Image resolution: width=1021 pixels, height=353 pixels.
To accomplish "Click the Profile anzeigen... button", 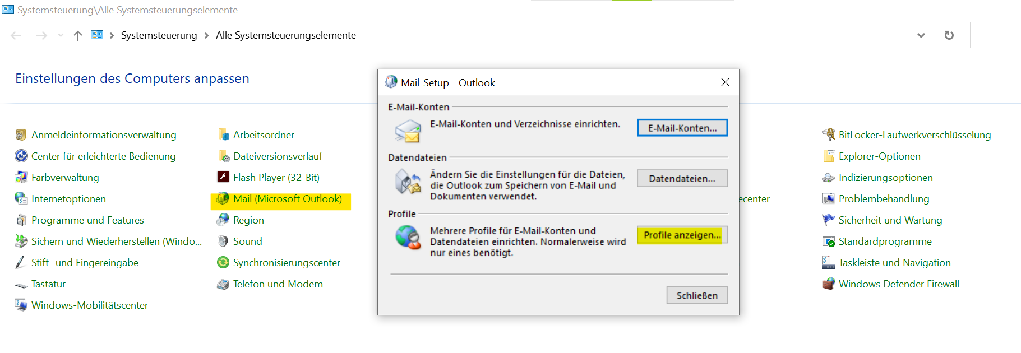I will pos(682,235).
